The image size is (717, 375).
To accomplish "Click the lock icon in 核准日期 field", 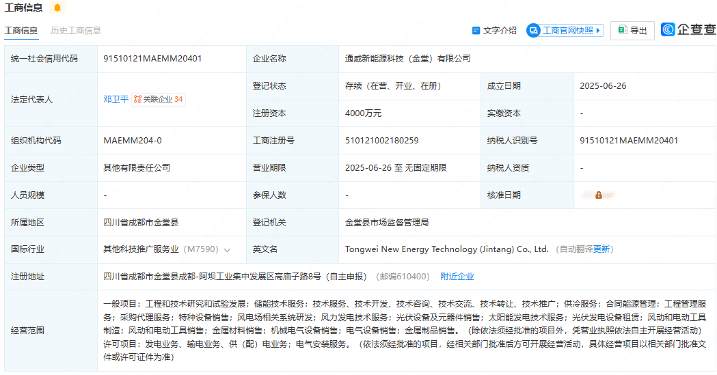I will coord(598,195).
